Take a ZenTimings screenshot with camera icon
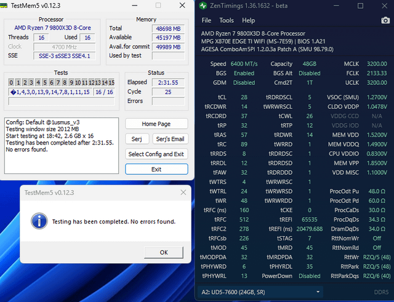The image size is (394, 302). (385, 20)
